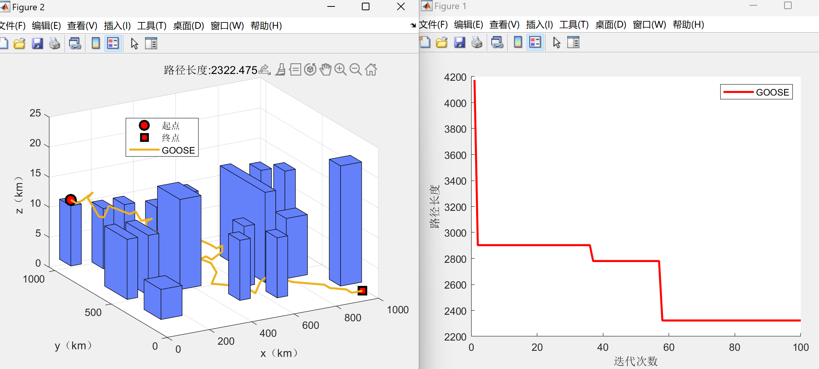The height and width of the screenshot is (369, 819).
Task: Open 插入(I) menu in Figure 2
Action: point(117,26)
